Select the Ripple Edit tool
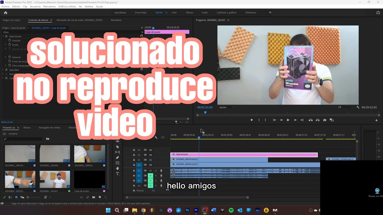 [x=118, y=142]
